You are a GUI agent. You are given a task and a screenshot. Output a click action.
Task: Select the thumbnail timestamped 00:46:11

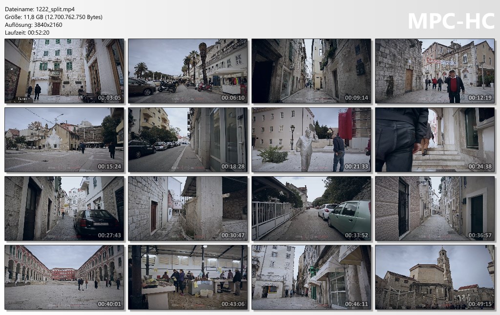(x=311, y=277)
